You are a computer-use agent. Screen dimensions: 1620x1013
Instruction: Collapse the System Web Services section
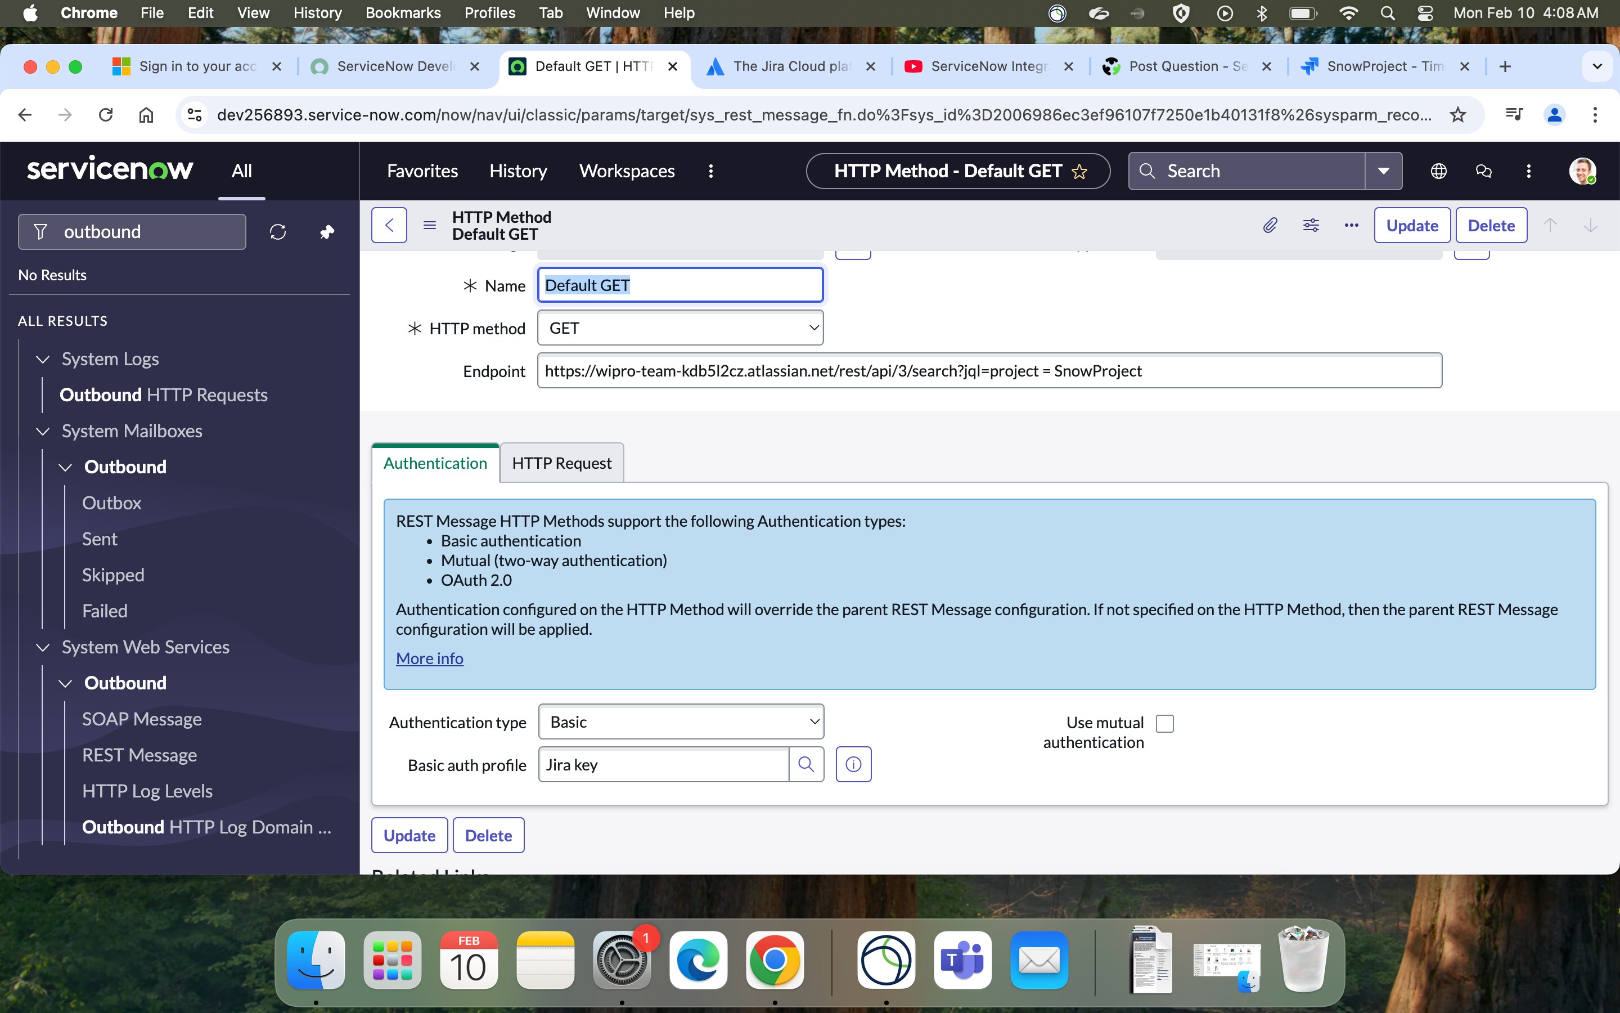(x=43, y=647)
